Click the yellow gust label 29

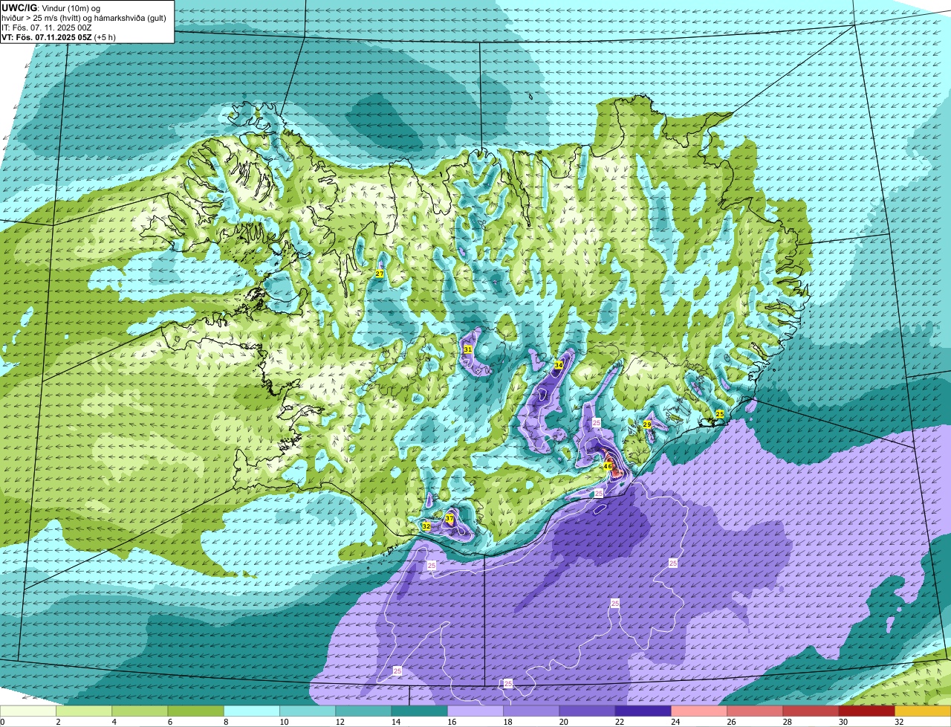647,424
